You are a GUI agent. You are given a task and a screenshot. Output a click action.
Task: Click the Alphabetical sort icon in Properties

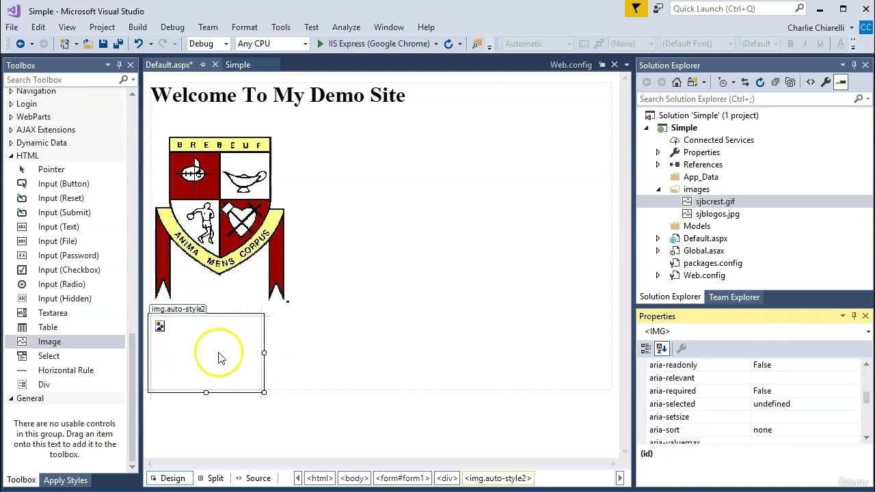coord(662,348)
